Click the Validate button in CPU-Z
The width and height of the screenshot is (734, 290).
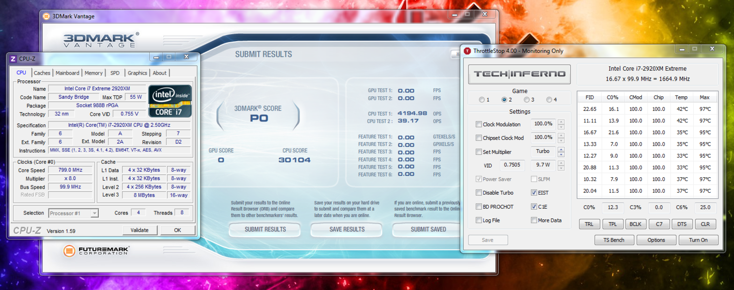pyautogui.click(x=140, y=230)
